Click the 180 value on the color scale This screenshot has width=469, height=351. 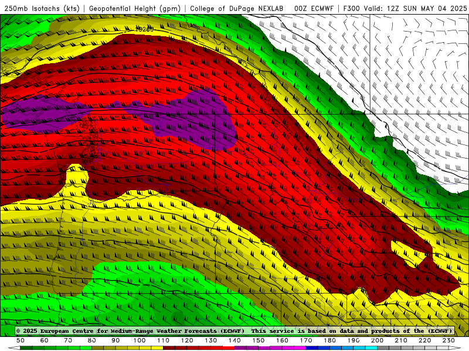(x=329, y=340)
